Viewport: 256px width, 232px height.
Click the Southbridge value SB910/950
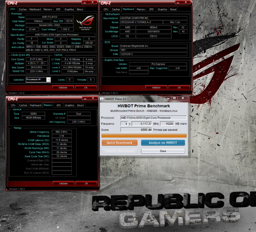(154, 32)
